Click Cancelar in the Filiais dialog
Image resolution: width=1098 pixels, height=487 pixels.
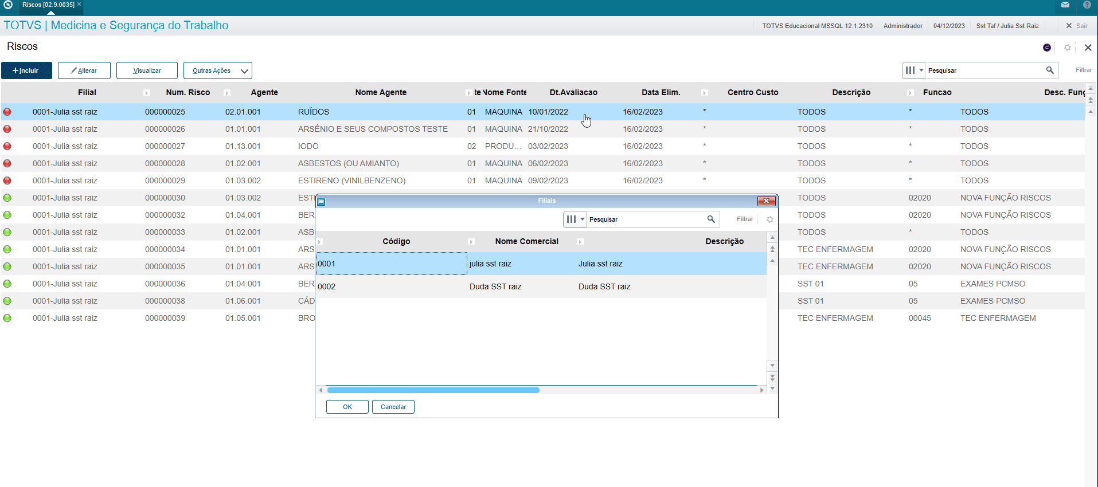pyautogui.click(x=393, y=407)
